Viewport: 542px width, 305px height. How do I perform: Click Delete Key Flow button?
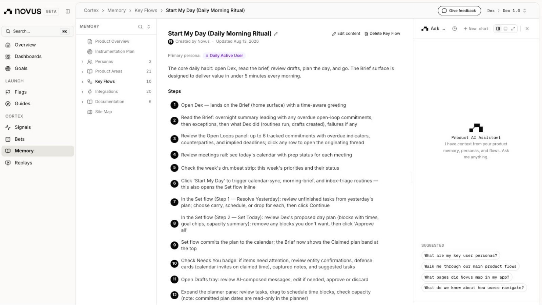click(x=382, y=34)
